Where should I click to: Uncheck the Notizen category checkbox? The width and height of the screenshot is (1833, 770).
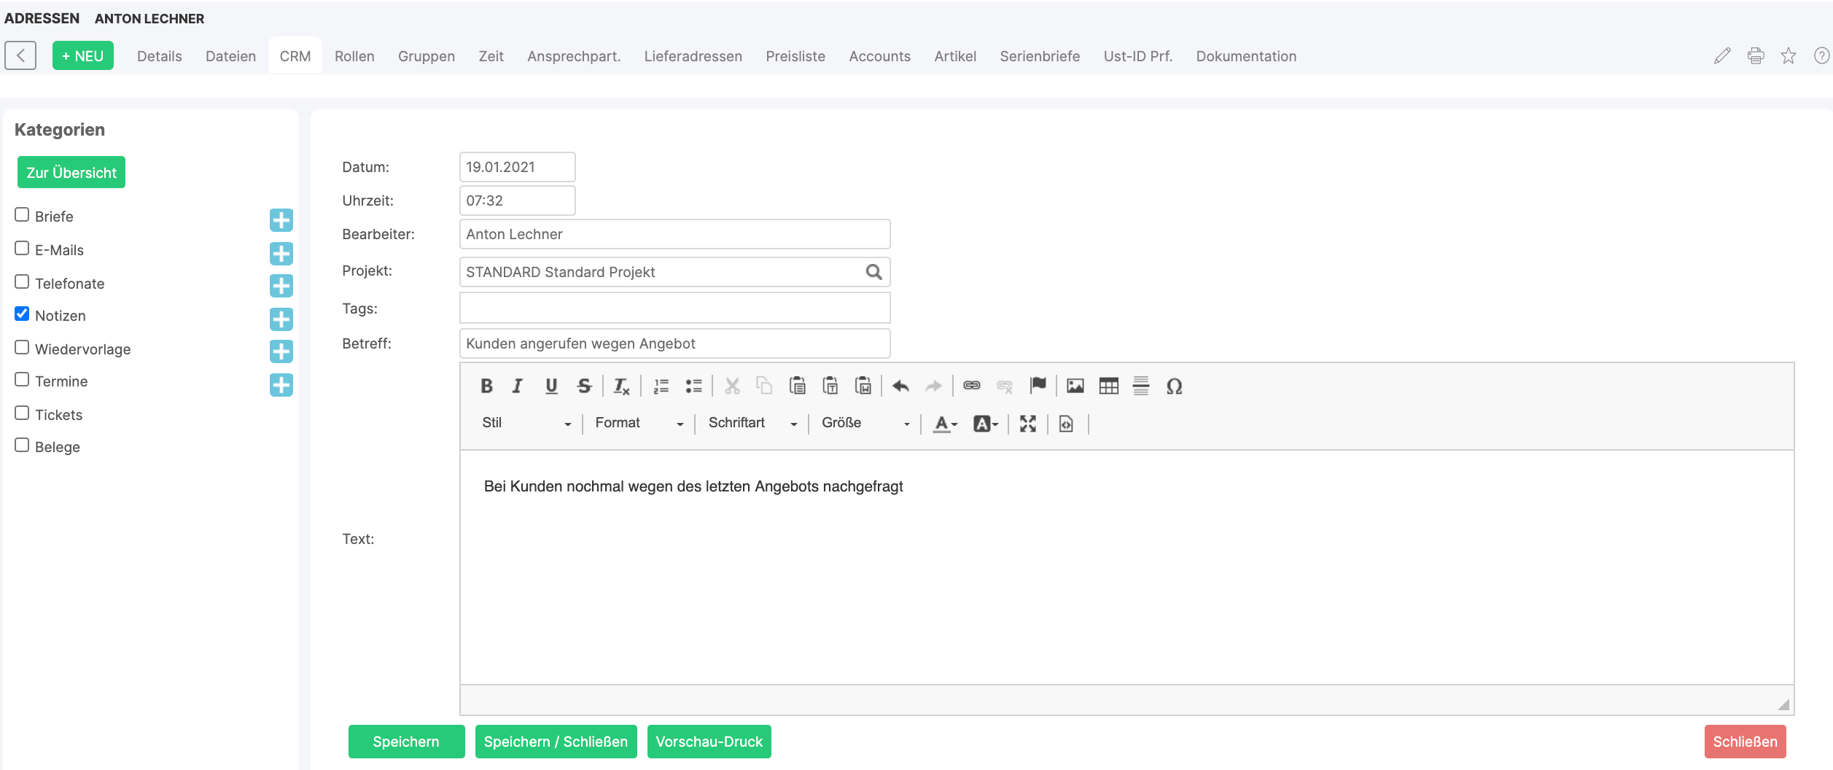coord(23,314)
